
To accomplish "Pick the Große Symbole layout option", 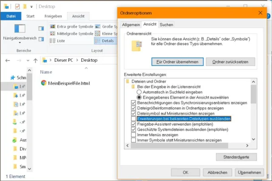I will point(106,26).
